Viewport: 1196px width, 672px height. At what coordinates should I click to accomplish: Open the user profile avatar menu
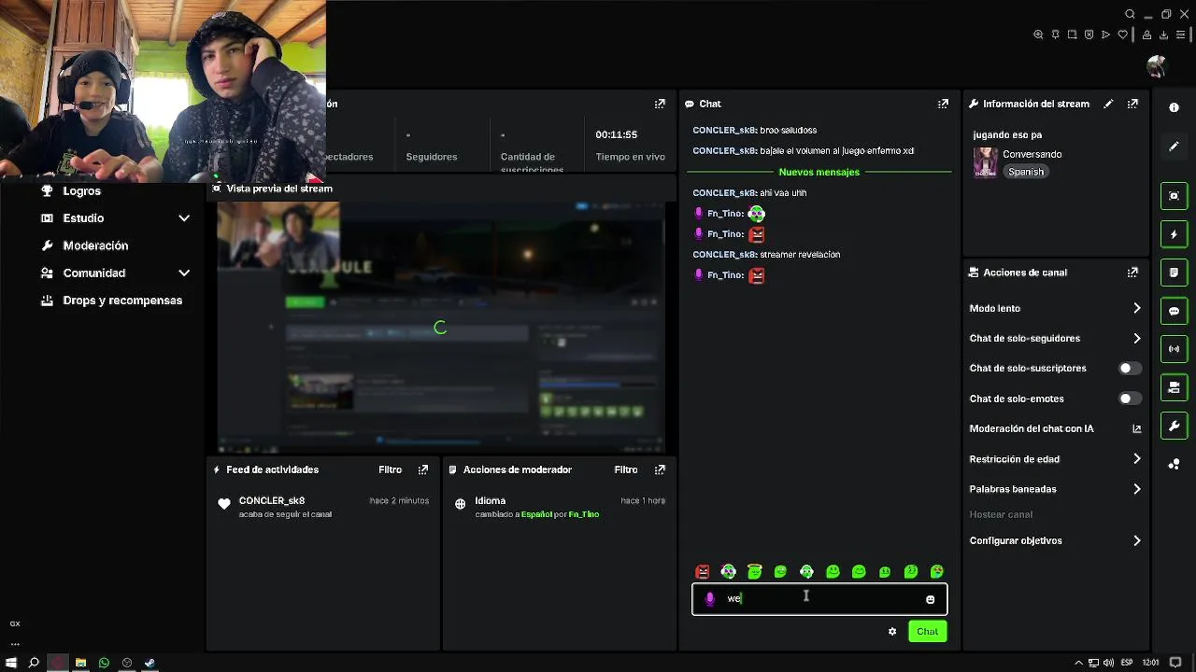click(x=1157, y=66)
